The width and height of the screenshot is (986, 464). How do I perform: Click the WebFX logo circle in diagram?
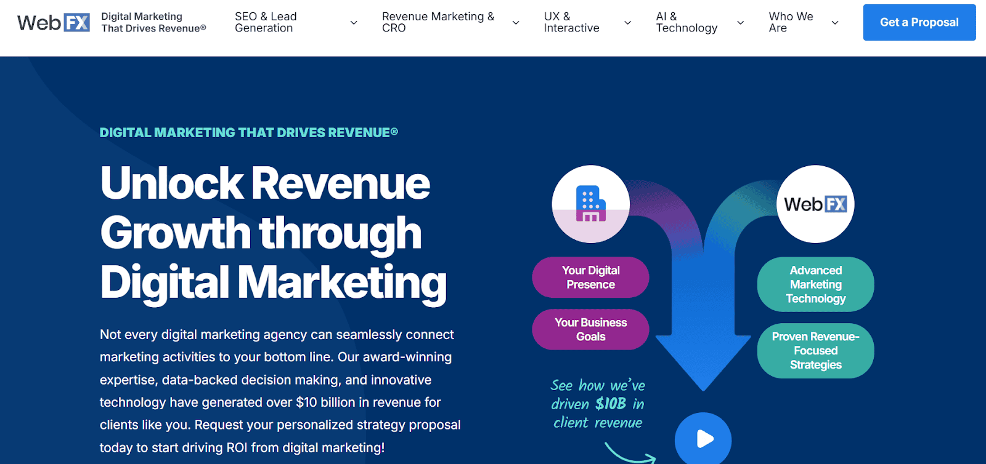click(x=815, y=204)
